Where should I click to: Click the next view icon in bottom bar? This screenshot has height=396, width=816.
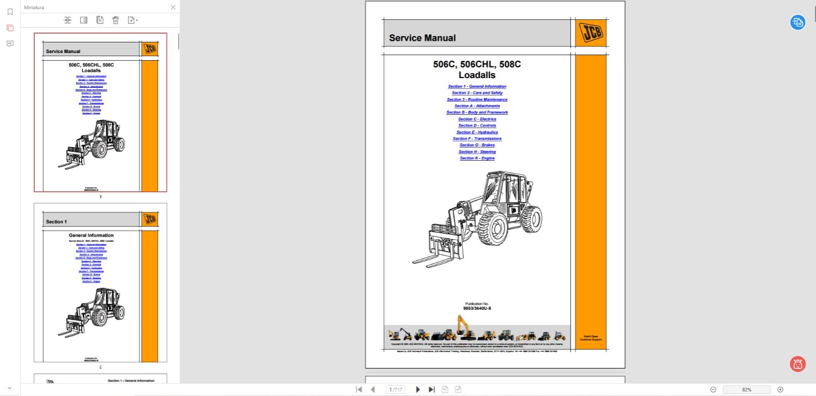(458, 389)
